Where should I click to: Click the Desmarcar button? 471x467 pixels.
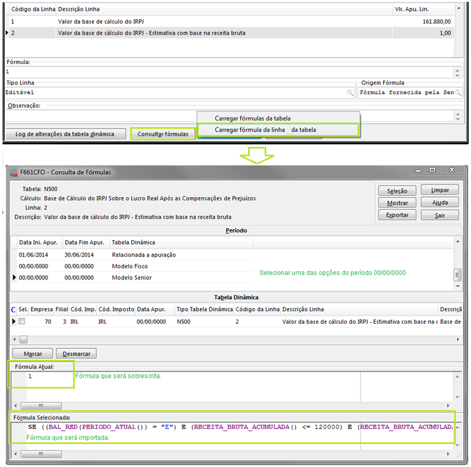click(76, 354)
